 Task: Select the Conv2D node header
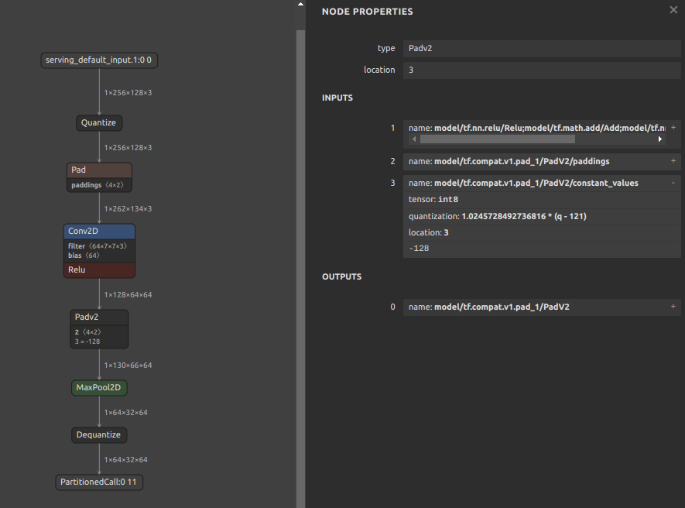point(99,232)
